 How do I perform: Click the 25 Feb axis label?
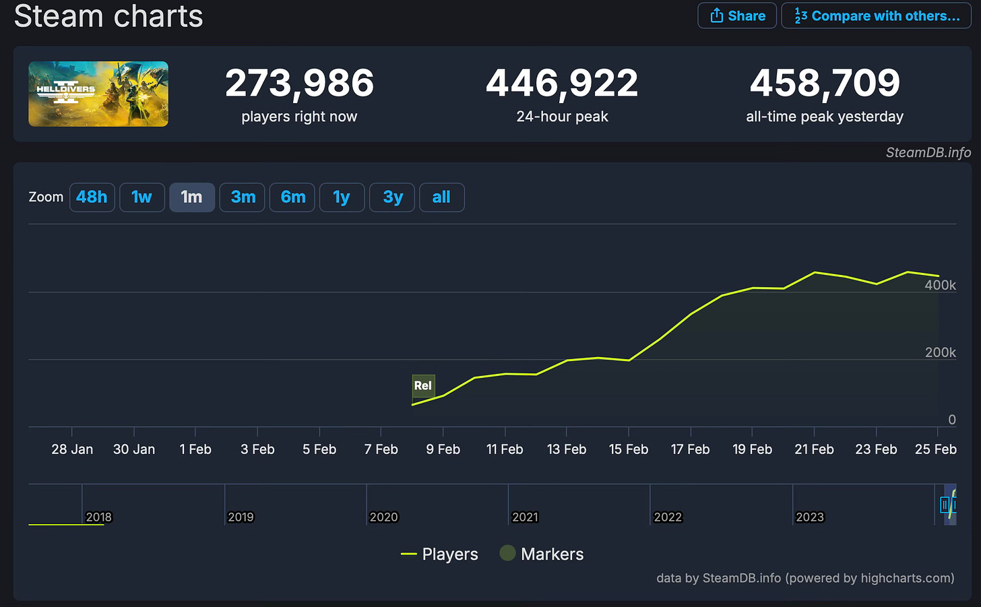point(936,449)
